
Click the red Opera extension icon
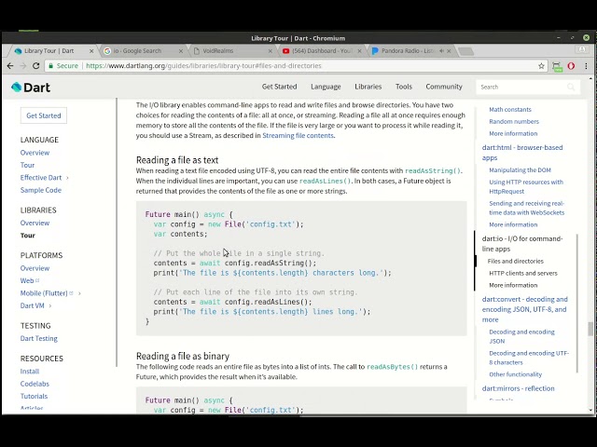click(571, 66)
